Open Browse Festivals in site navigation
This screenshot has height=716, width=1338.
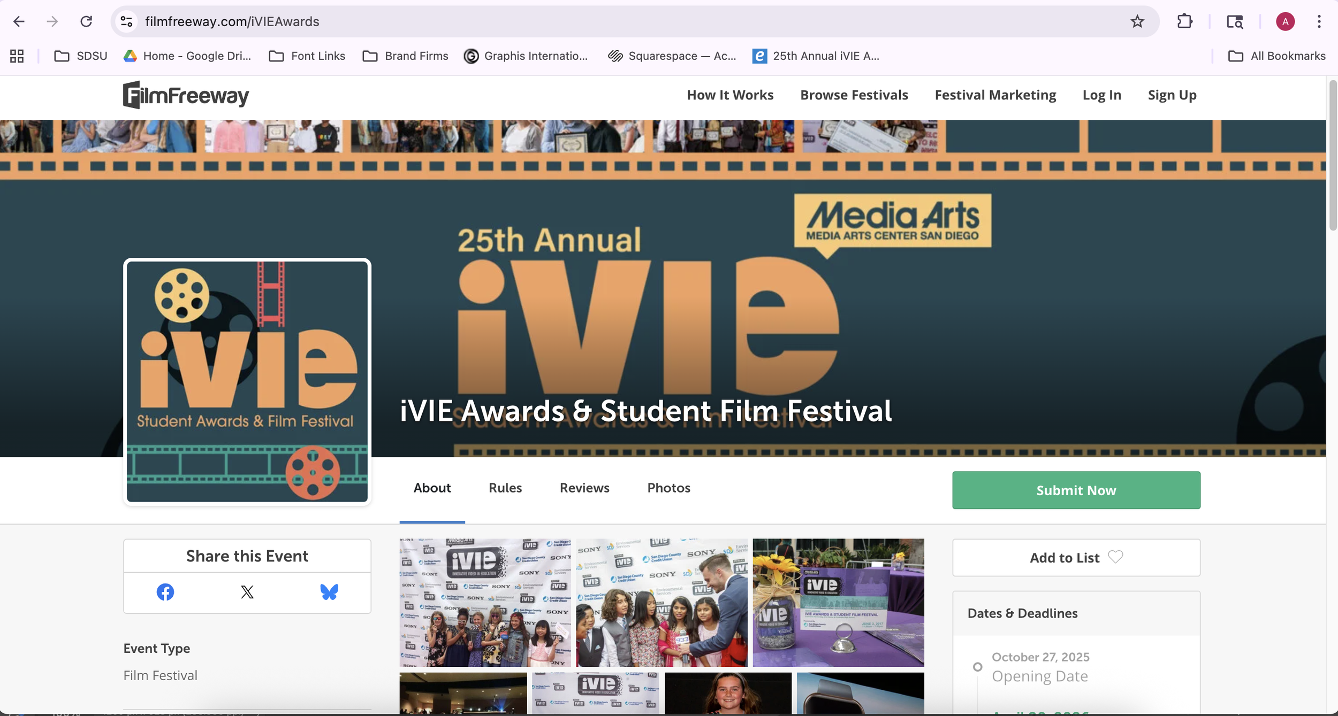(x=854, y=95)
